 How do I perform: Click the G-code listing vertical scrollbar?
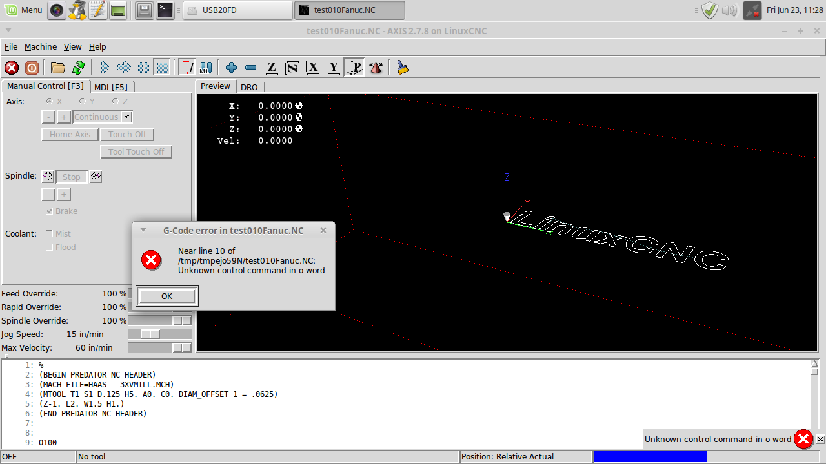814,403
